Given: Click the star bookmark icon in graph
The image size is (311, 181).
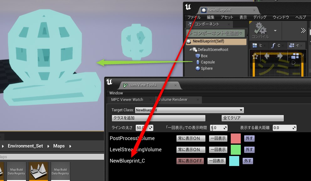Looking at the screenshot, I should [255, 56].
